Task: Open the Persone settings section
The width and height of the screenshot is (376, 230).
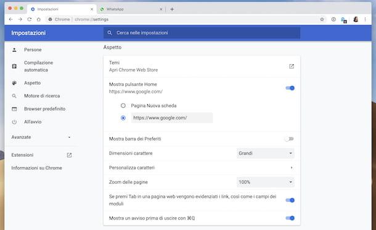Action: (33, 50)
